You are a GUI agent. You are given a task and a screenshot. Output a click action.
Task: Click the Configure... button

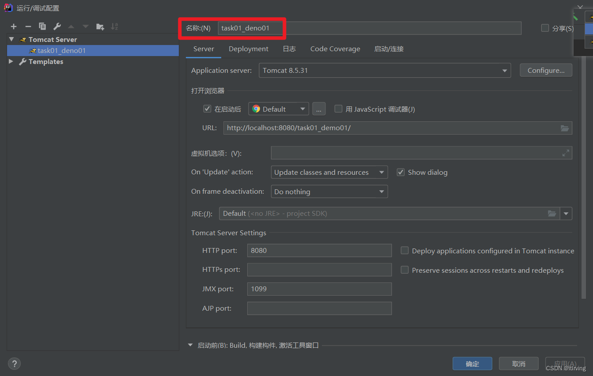click(x=546, y=70)
